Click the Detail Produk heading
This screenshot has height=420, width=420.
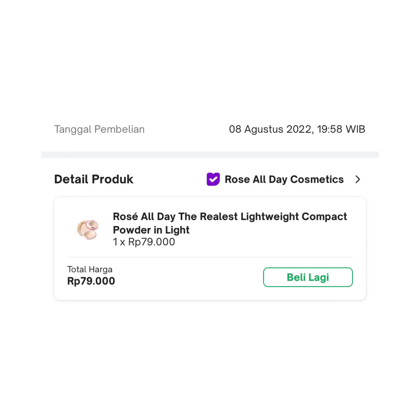[93, 179]
